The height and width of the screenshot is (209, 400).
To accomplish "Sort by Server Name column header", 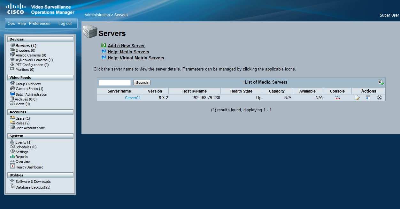I will pos(119,91).
